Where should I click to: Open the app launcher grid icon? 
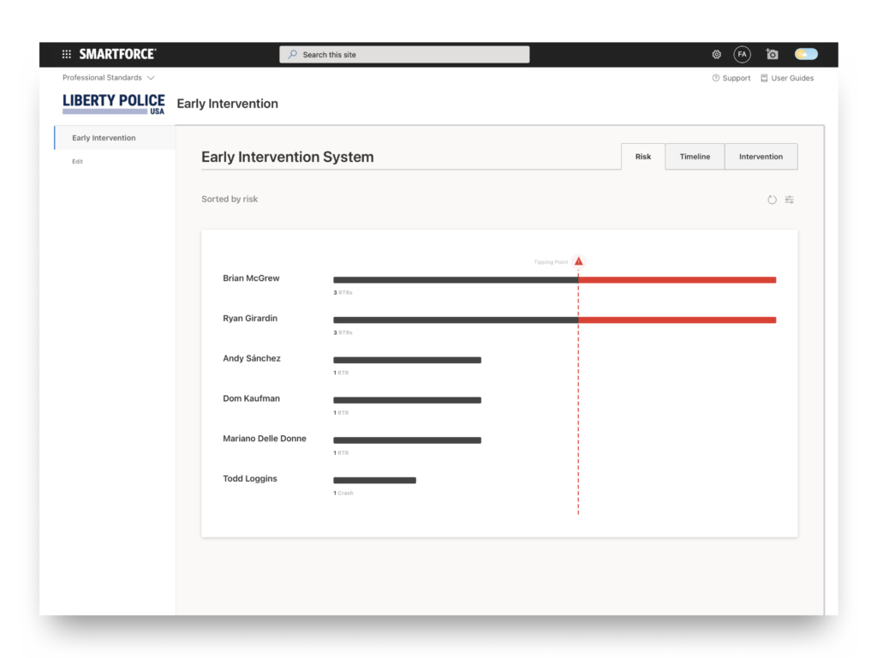coord(67,54)
